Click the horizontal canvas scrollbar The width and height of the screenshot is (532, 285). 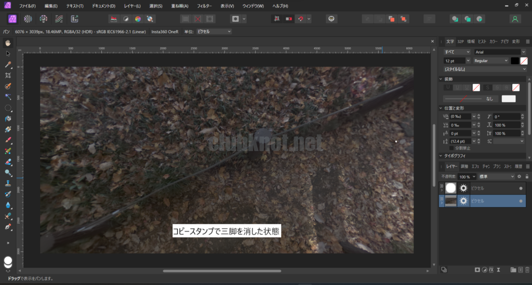click(207, 270)
